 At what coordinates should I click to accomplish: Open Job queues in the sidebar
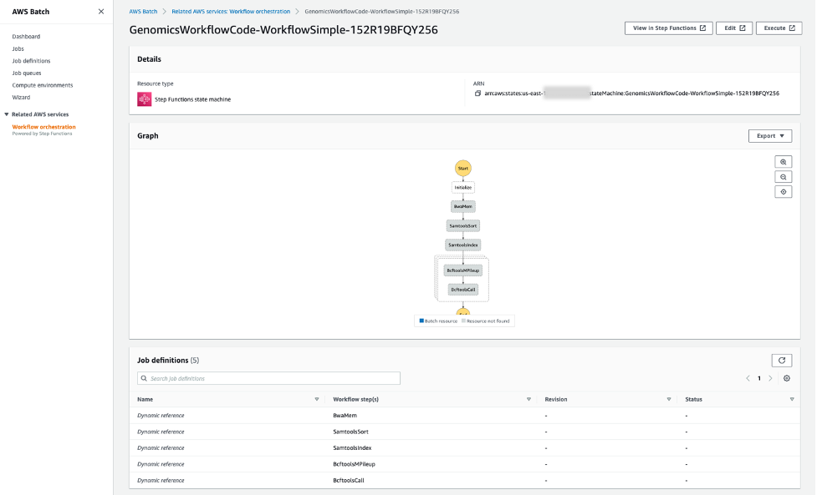click(x=27, y=73)
